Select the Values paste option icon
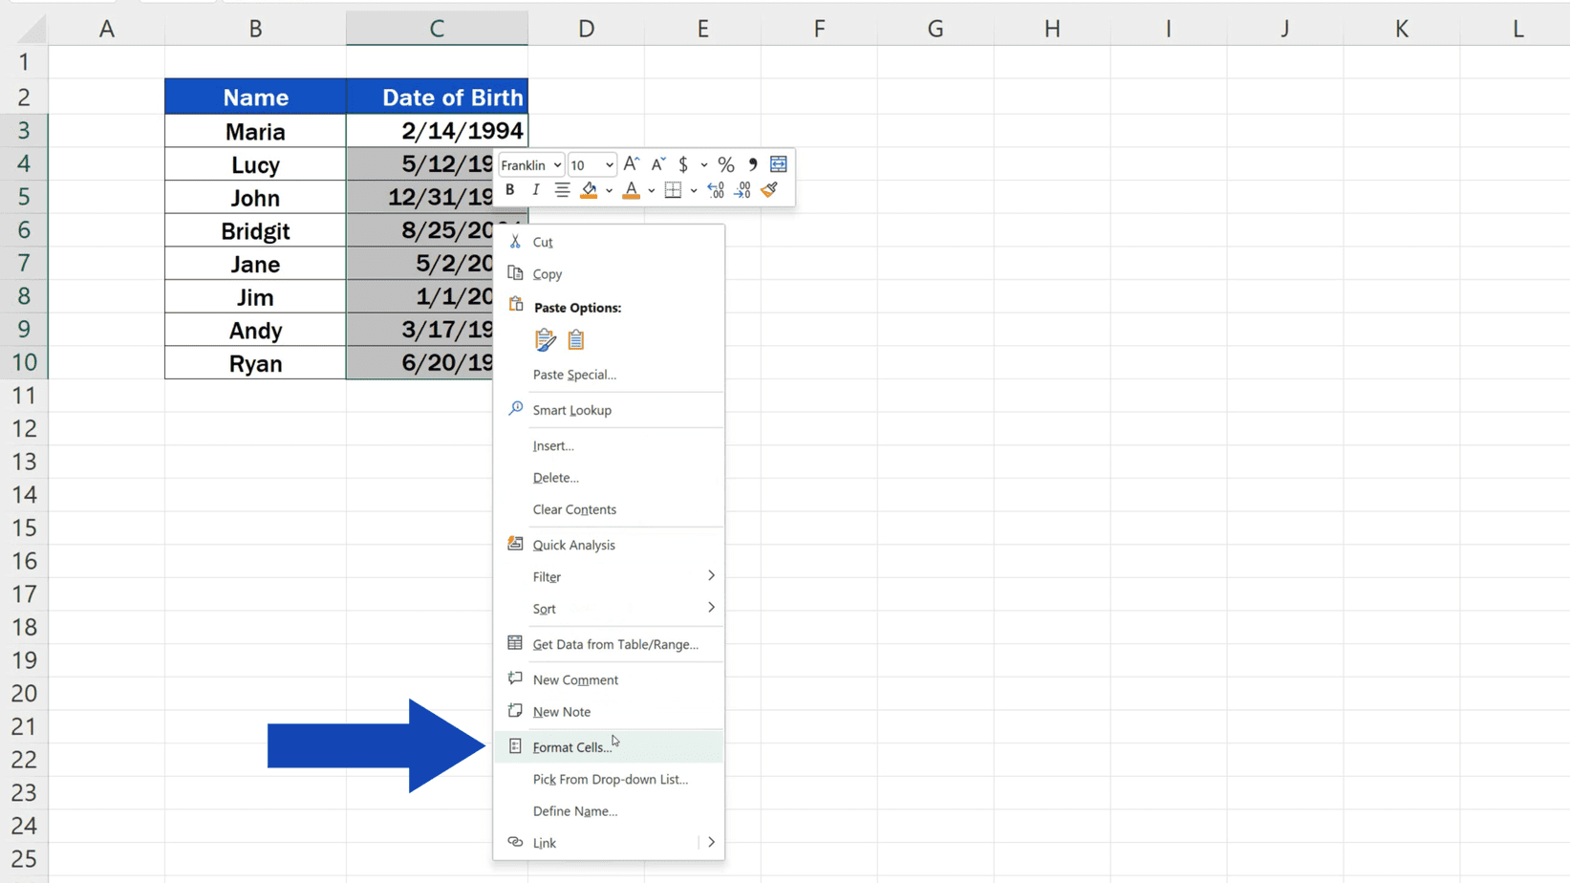This screenshot has height=883, width=1570. pyautogui.click(x=575, y=339)
